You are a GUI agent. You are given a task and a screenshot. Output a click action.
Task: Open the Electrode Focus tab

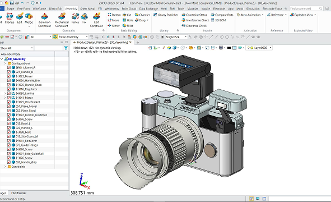(272, 8)
